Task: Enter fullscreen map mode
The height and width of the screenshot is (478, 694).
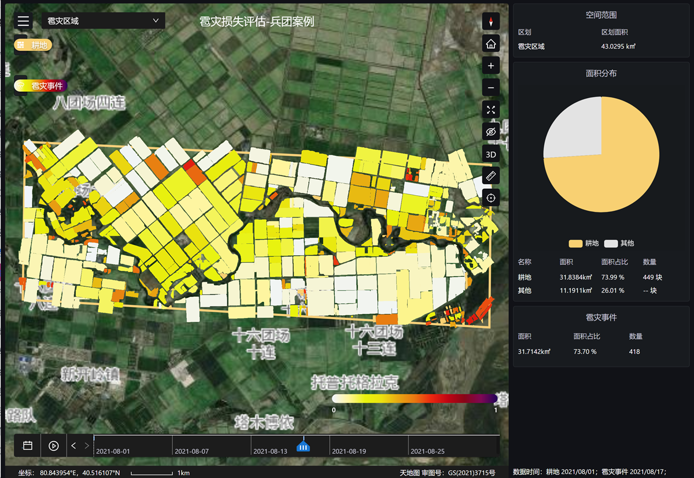Action: point(491,110)
